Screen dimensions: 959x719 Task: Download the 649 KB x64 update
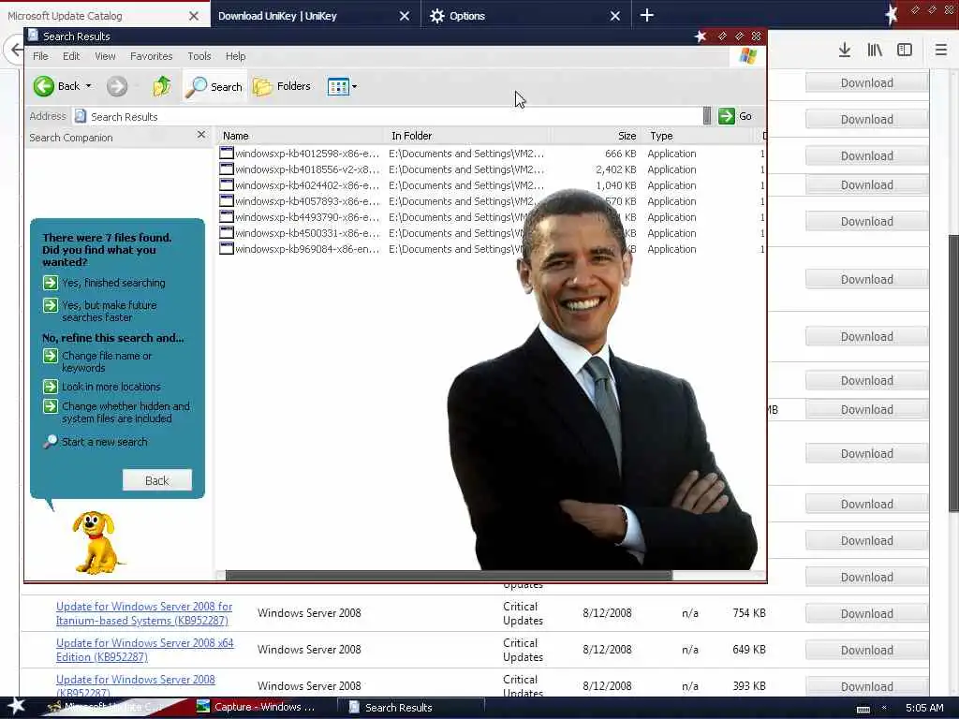click(x=866, y=650)
